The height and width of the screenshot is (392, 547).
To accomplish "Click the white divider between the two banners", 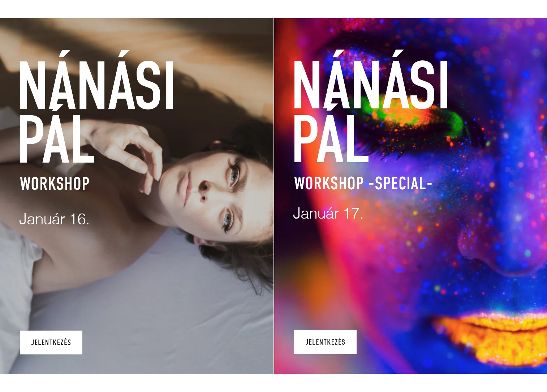I will tap(274, 196).
